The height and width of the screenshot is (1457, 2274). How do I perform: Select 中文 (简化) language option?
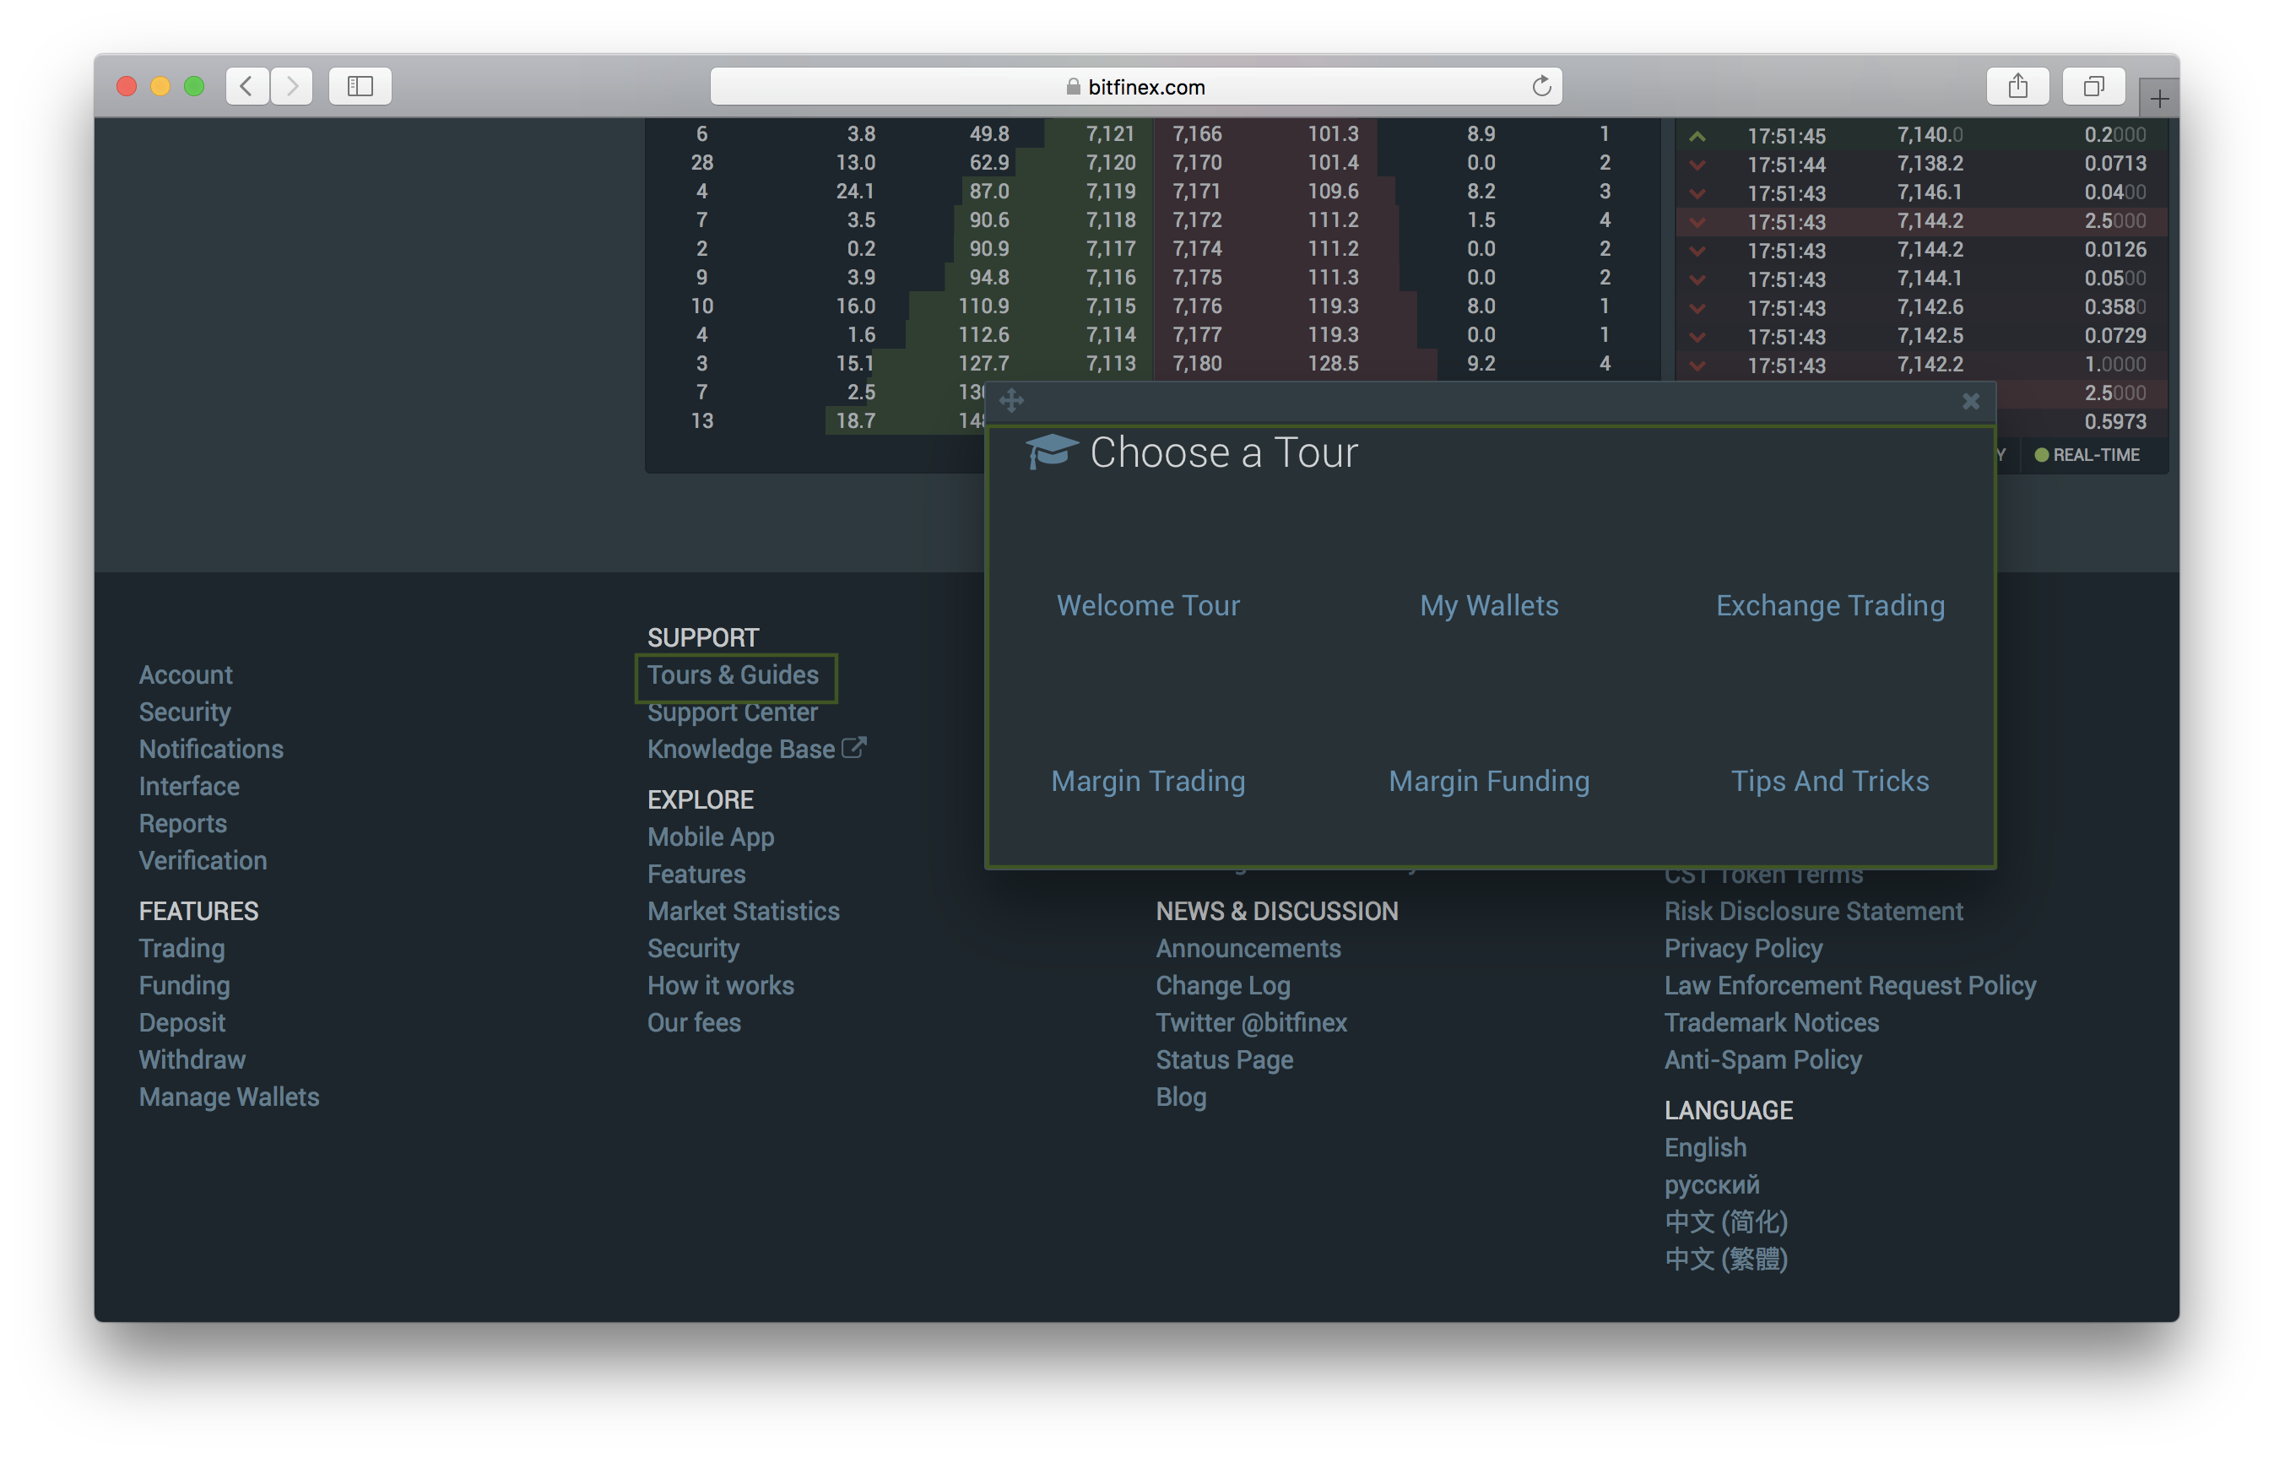(x=1727, y=1221)
